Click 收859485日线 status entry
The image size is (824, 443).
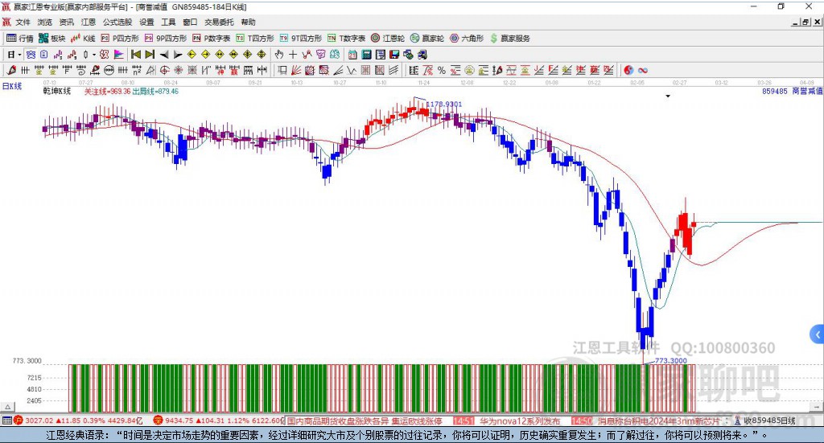click(770, 420)
